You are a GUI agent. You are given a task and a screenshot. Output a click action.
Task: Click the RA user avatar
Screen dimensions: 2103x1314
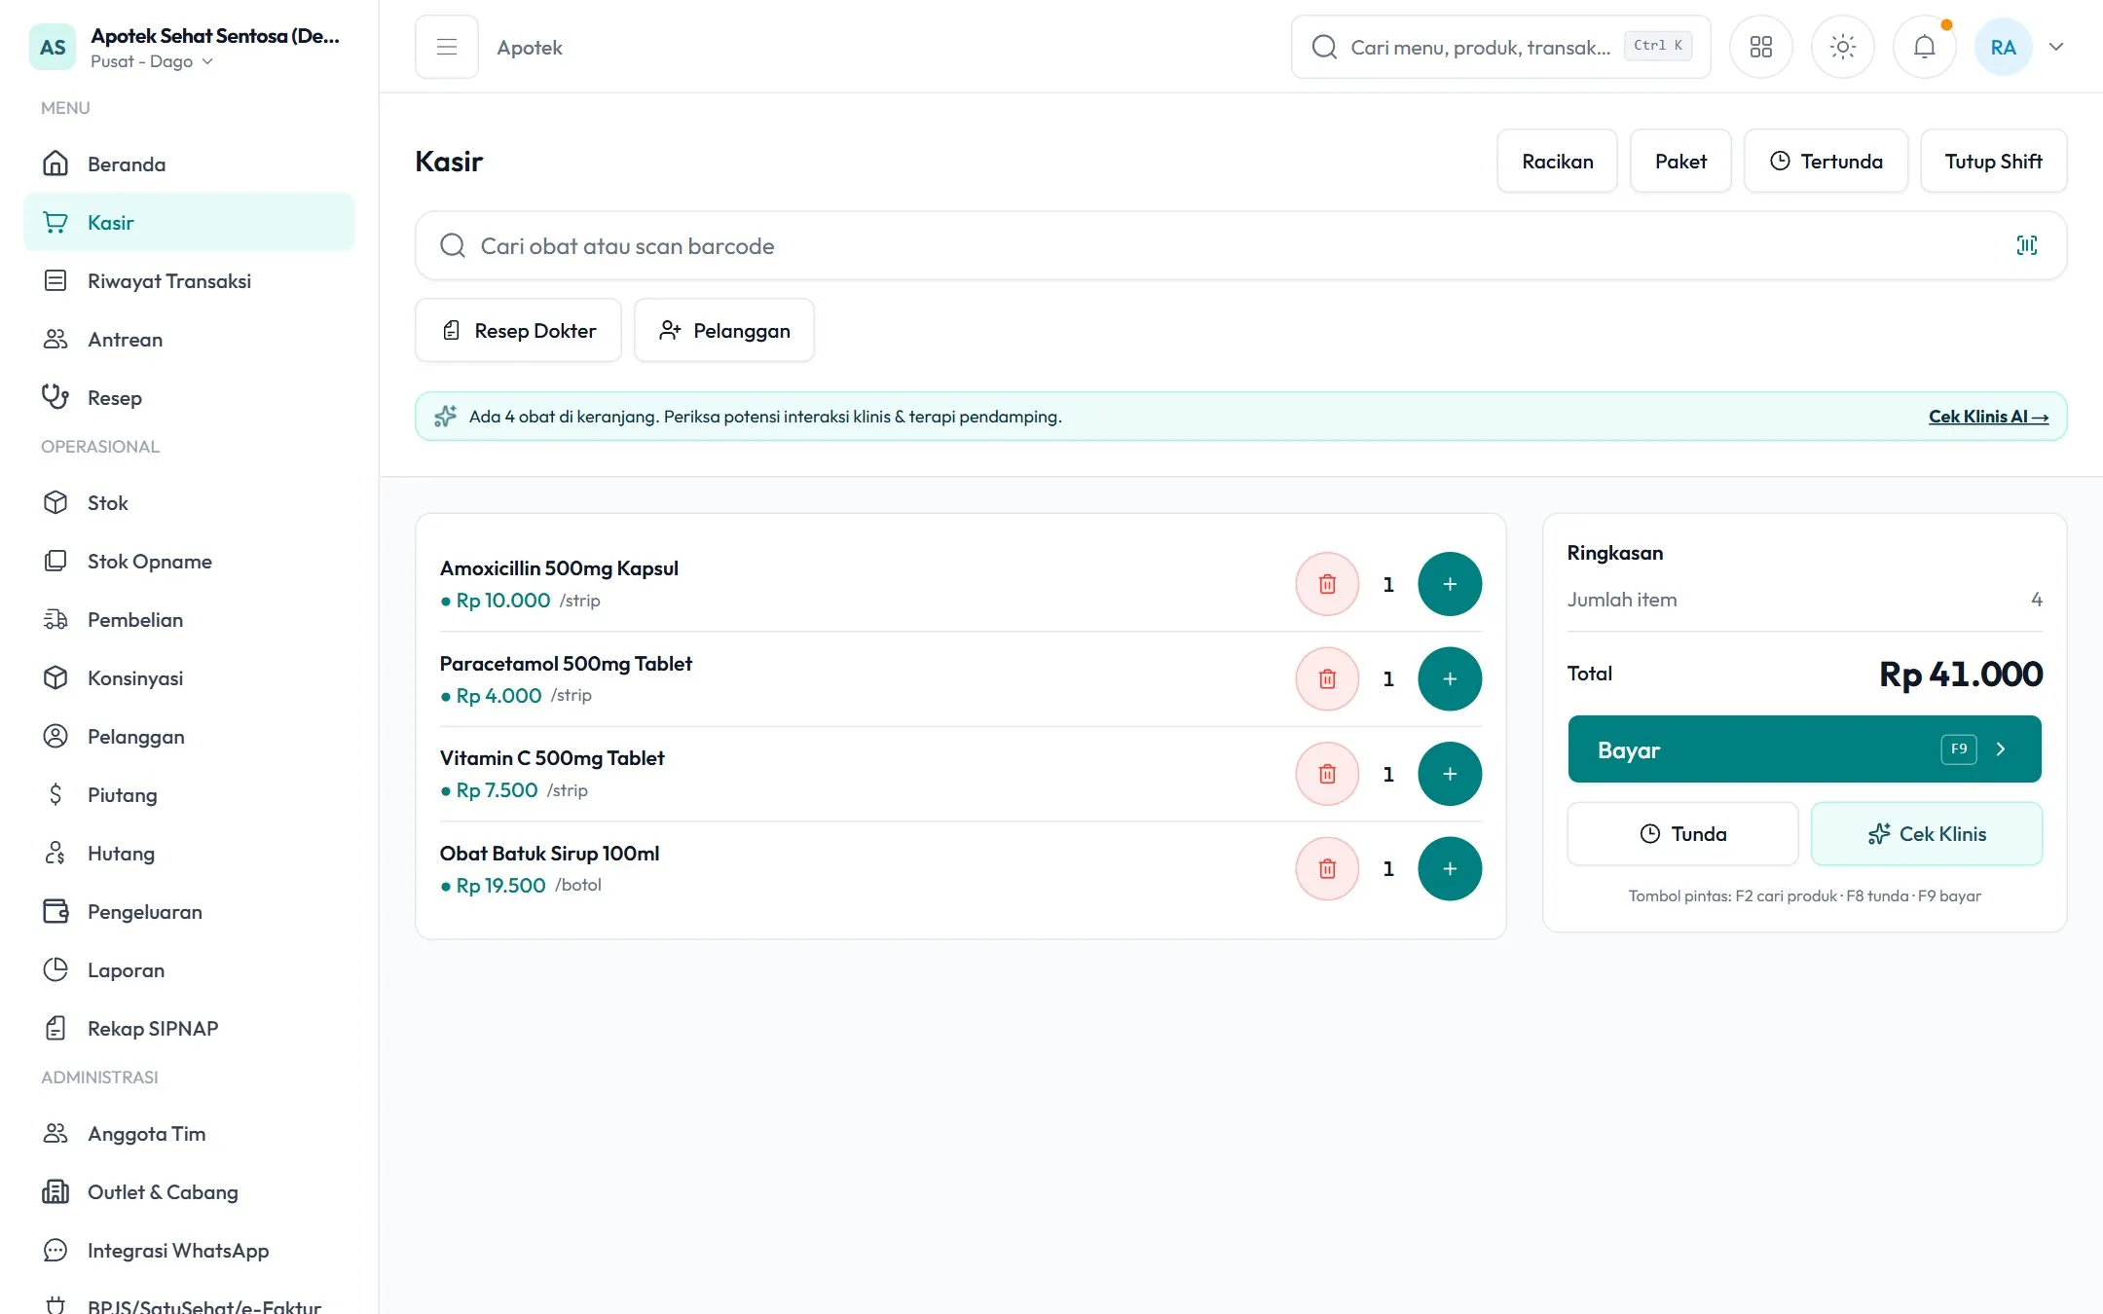tap(2003, 47)
